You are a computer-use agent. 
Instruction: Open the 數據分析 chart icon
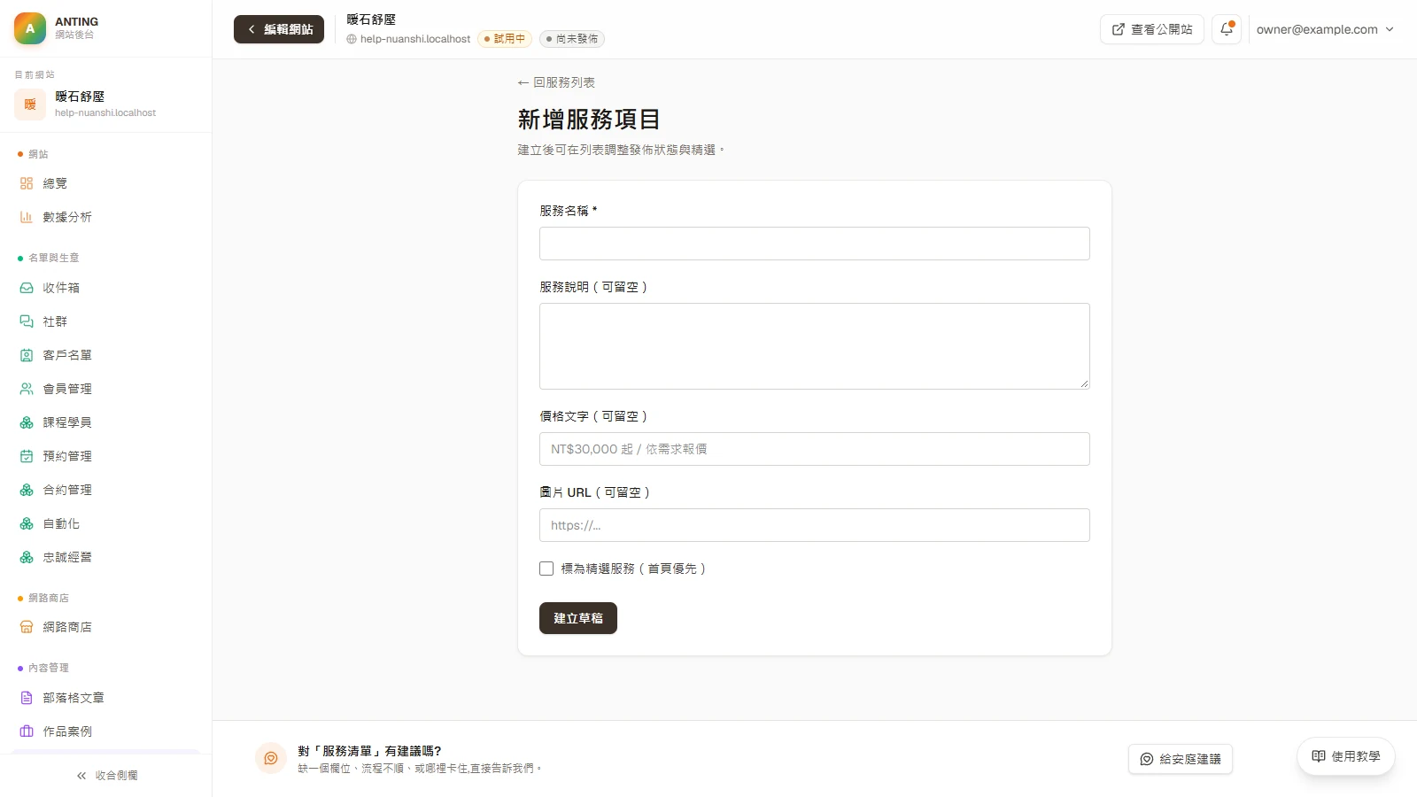click(27, 217)
